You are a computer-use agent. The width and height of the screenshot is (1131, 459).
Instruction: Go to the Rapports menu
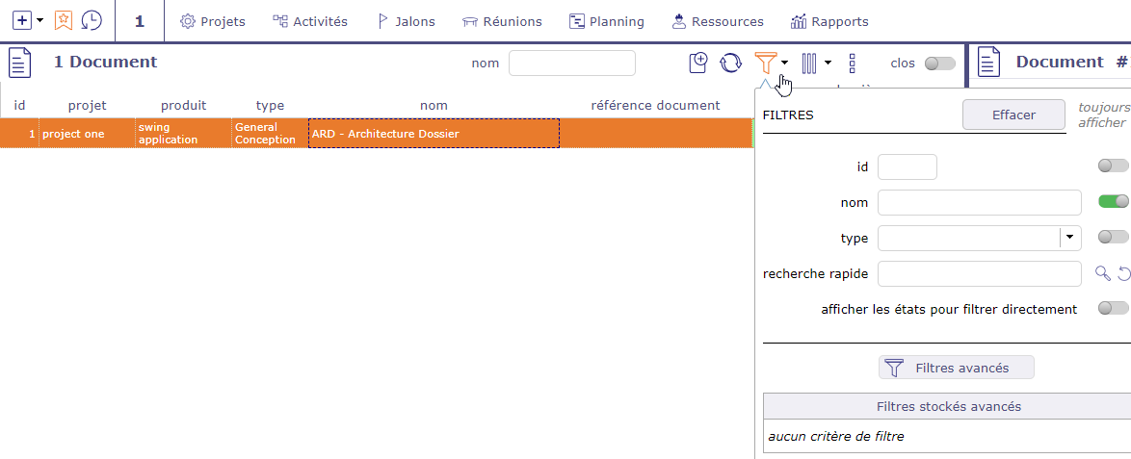(x=829, y=21)
